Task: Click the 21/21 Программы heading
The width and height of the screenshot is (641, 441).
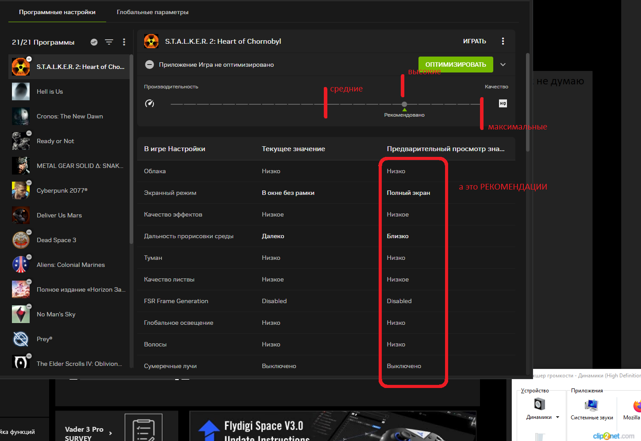Action: click(43, 42)
